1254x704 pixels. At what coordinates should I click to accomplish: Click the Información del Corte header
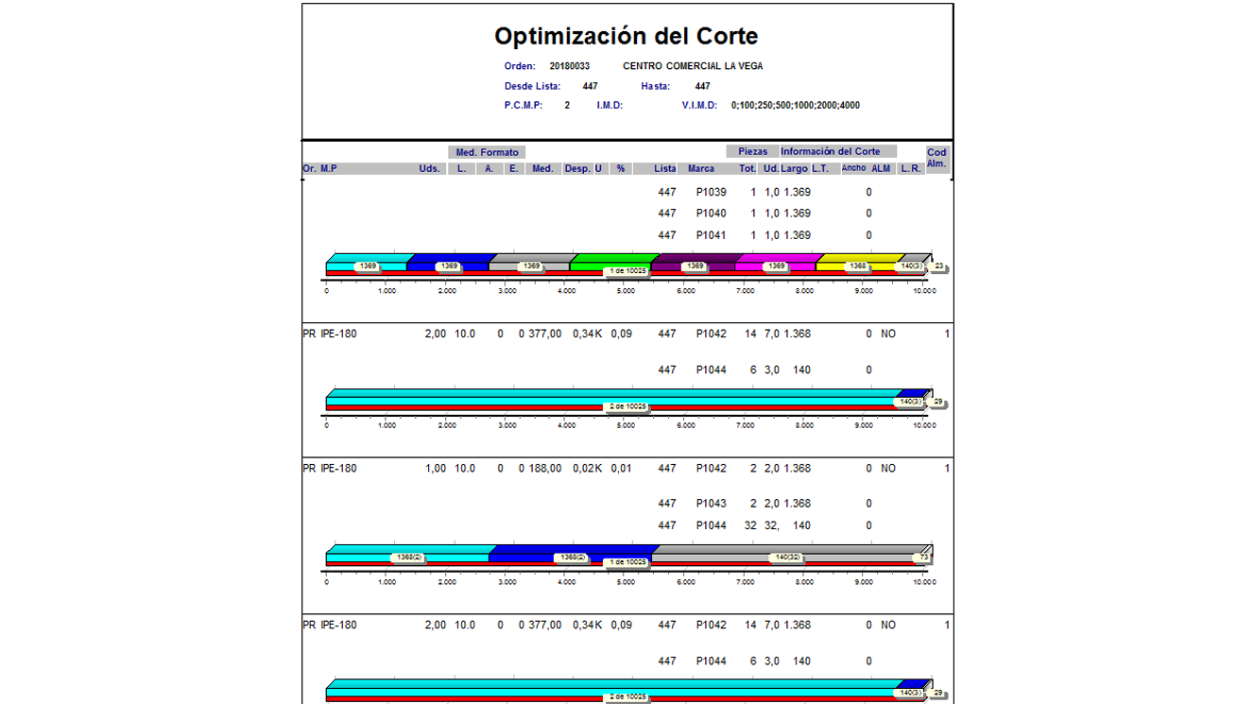click(x=830, y=151)
